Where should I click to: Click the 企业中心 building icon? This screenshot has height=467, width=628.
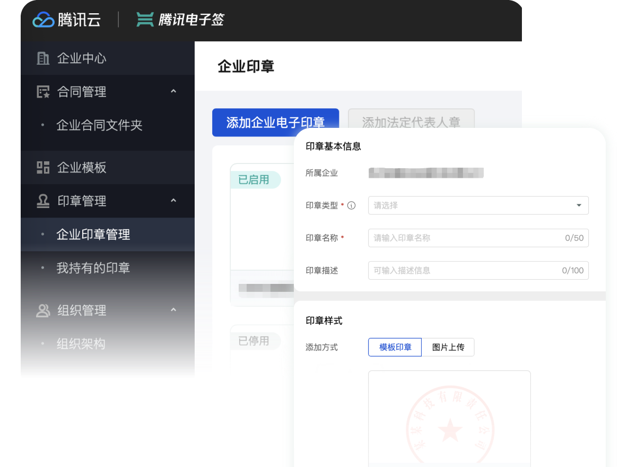[43, 58]
